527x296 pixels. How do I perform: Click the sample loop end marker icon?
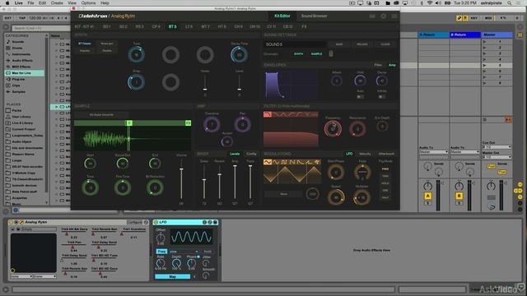188,123
